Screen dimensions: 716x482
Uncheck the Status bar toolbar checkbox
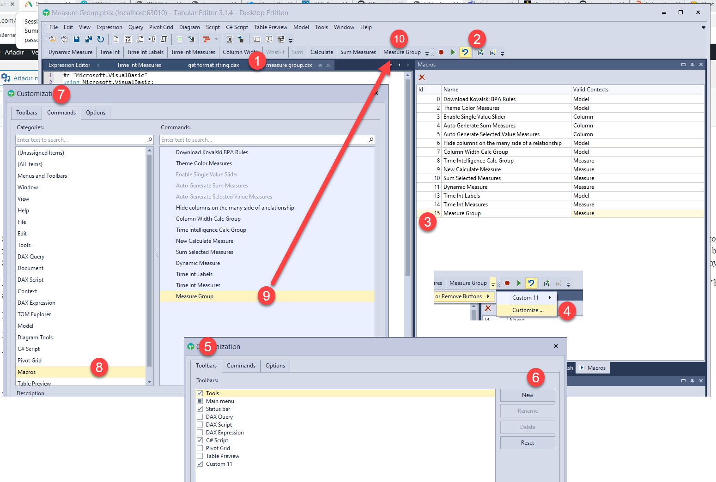(200, 409)
